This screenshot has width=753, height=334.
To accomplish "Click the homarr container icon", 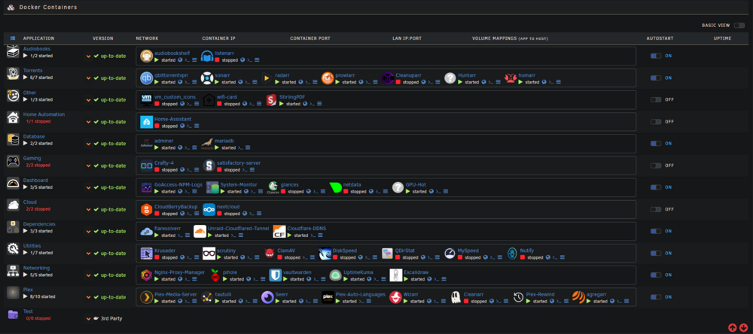I will pyautogui.click(x=511, y=78).
